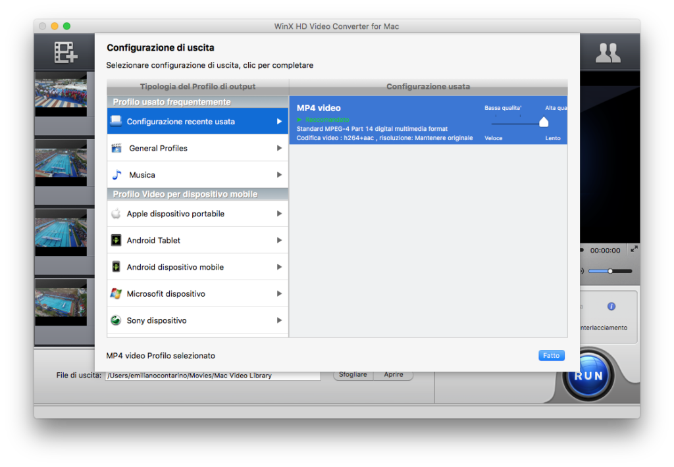
Task: Click the Android dispositivo mobile icon
Action: pos(116,267)
